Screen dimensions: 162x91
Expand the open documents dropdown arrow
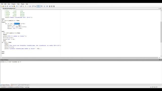(x=159, y=9)
